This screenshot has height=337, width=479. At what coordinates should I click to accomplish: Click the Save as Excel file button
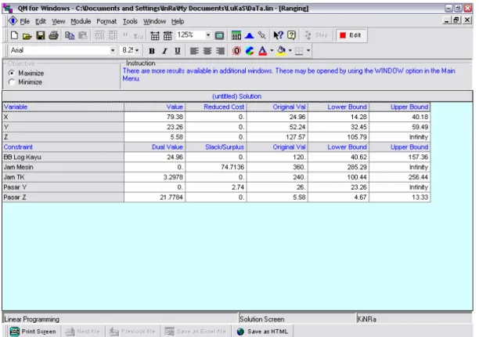point(196,332)
